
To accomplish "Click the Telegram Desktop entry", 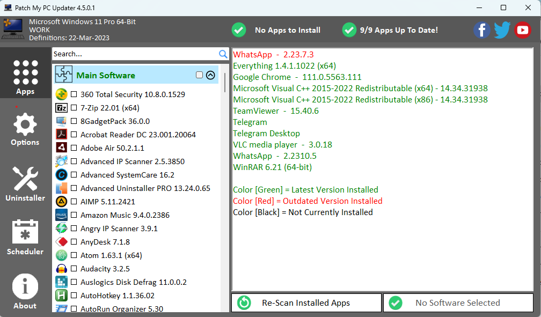I will pyautogui.click(x=266, y=134).
